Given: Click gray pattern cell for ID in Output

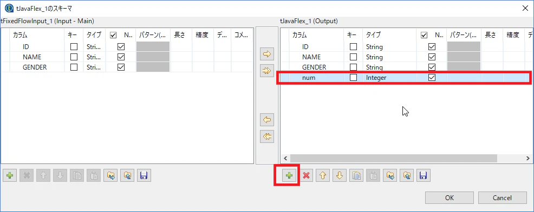Looking at the screenshot, I should pyautogui.click(x=464, y=46).
